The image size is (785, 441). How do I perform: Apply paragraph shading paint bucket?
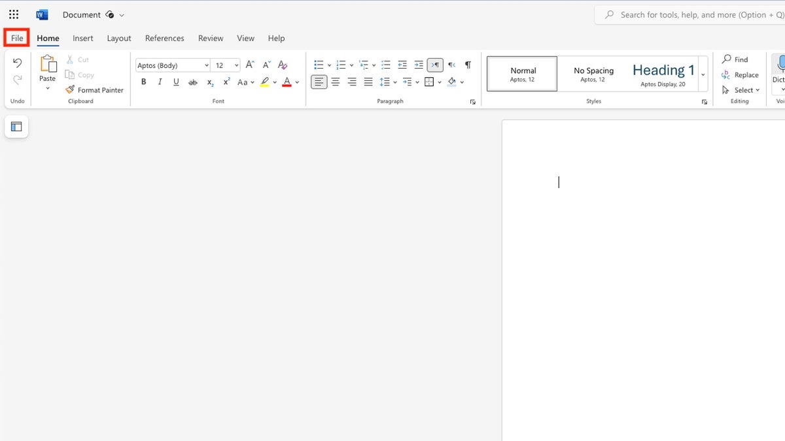[x=451, y=82]
